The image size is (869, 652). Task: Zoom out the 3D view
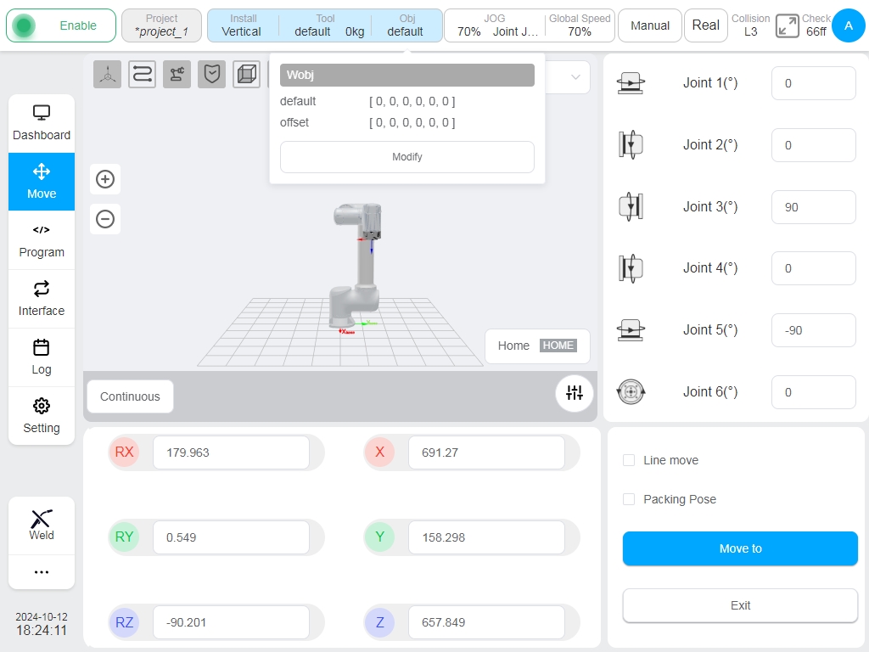[105, 219]
